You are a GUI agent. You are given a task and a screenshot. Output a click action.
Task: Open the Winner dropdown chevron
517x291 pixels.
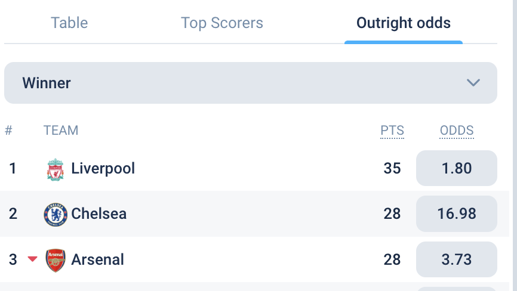(x=473, y=83)
